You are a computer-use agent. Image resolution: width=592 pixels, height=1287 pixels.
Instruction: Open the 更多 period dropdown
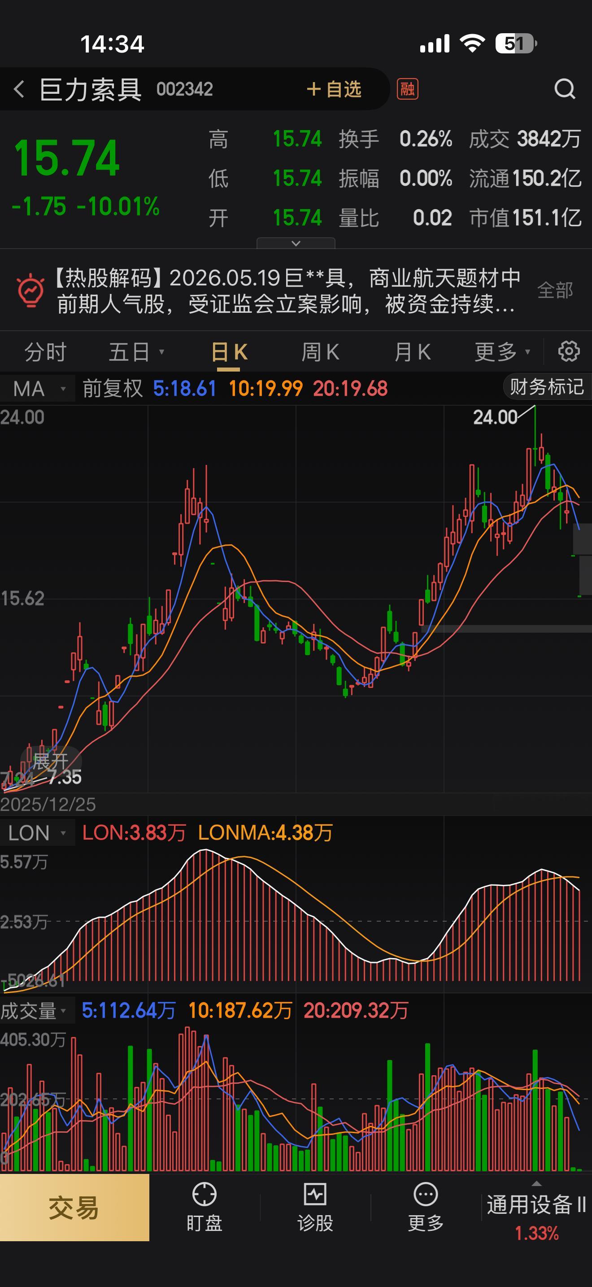502,352
